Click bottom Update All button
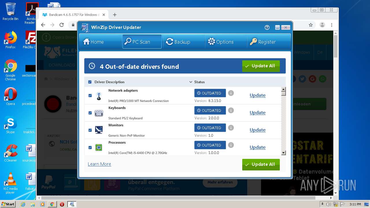The height and width of the screenshot is (208, 370). [x=261, y=165]
